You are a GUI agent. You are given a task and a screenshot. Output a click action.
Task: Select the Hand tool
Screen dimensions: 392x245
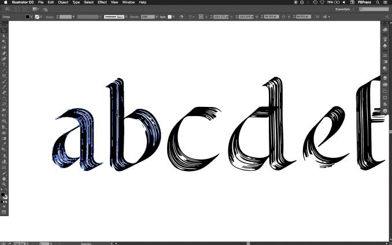tap(3, 179)
